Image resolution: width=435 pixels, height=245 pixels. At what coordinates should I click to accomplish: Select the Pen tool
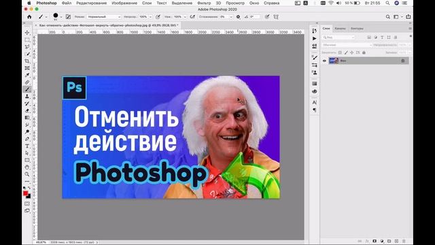27,139
